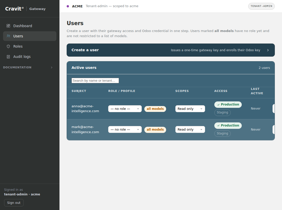Click the Dashboard grid icon
The width and height of the screenshot is (282, 210).
coord(8,26)
